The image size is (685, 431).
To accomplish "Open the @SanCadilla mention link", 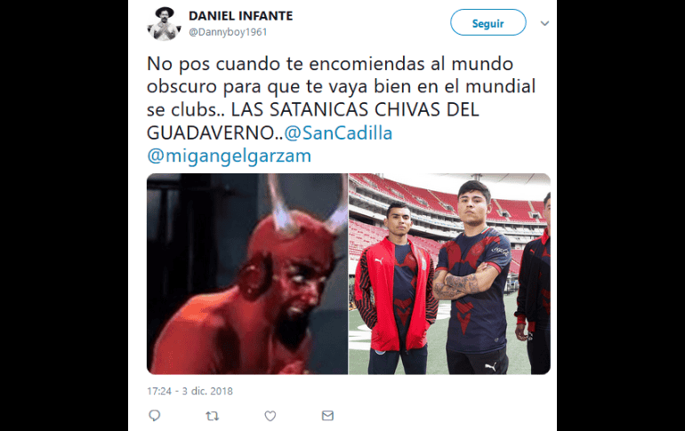I will tap(338, 133).
